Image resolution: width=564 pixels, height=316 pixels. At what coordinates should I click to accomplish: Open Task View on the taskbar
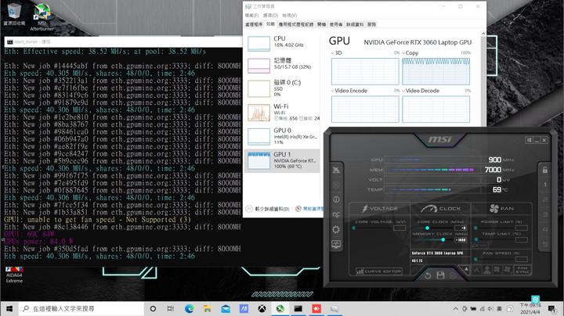171,308
